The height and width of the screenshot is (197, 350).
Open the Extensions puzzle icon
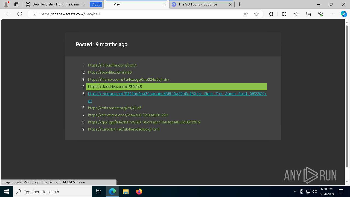(271, 14)
